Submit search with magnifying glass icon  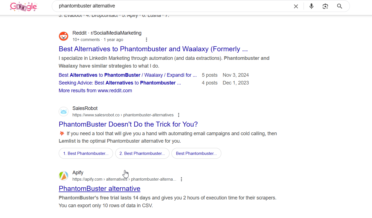(x=340, y=6)
